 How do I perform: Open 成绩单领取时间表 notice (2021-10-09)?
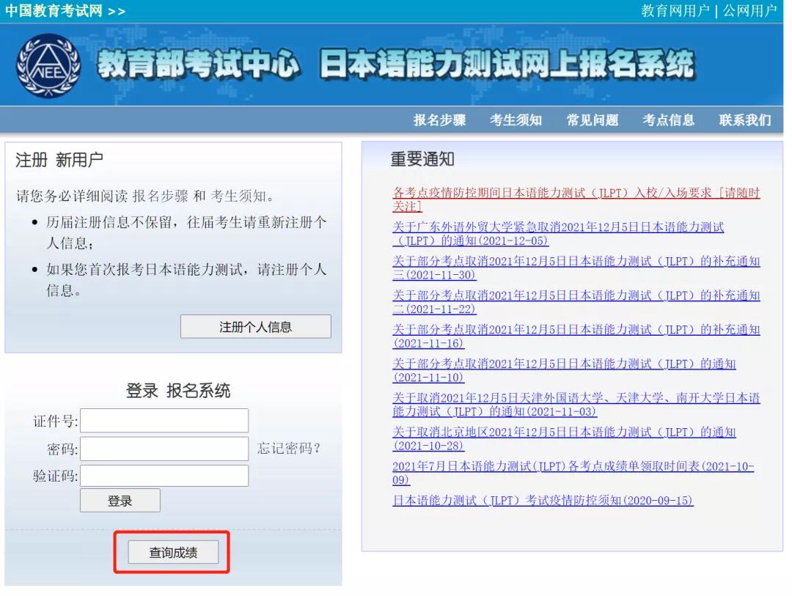[x=573, y=473]
